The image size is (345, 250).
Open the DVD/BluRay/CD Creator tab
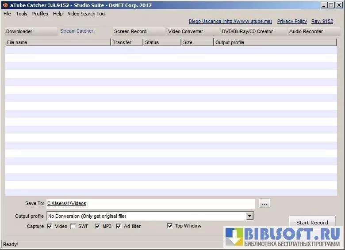(247, 31)
